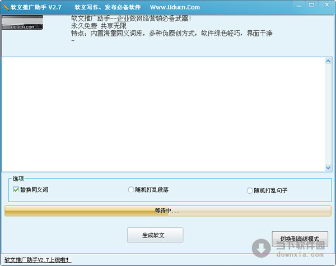Click the scrollbar up arrow
This screenshot has width=336, height=266.
click(x=328, y=61)
